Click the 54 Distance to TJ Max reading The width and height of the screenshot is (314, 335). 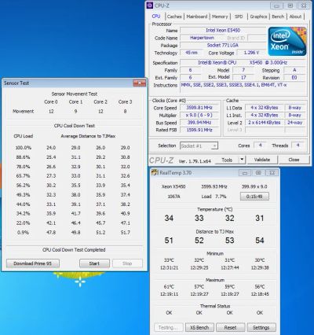pyautogui.click(x=260, y=241)
